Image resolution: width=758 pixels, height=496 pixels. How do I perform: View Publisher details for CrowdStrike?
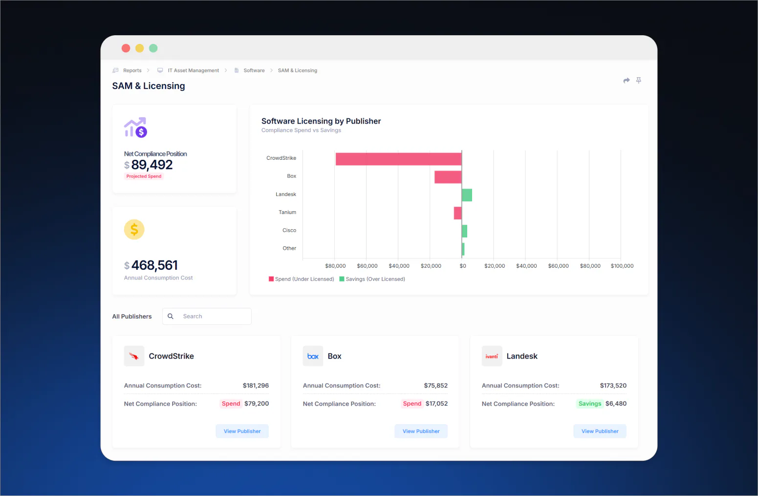coord(242,431)
